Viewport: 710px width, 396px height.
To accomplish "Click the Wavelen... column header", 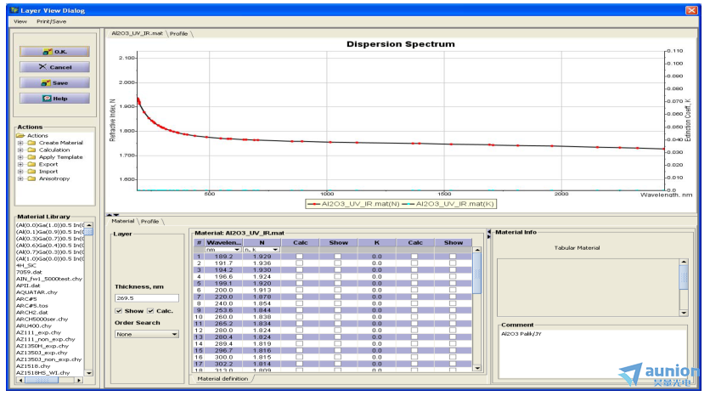I will coord(223,243).
